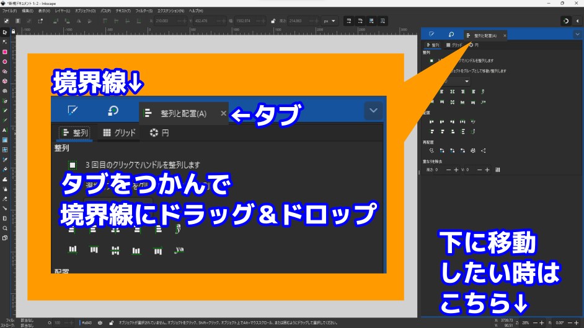Open the パス(P) menu
The height and width of the screenshot is (328, 584).
[106, 11]
